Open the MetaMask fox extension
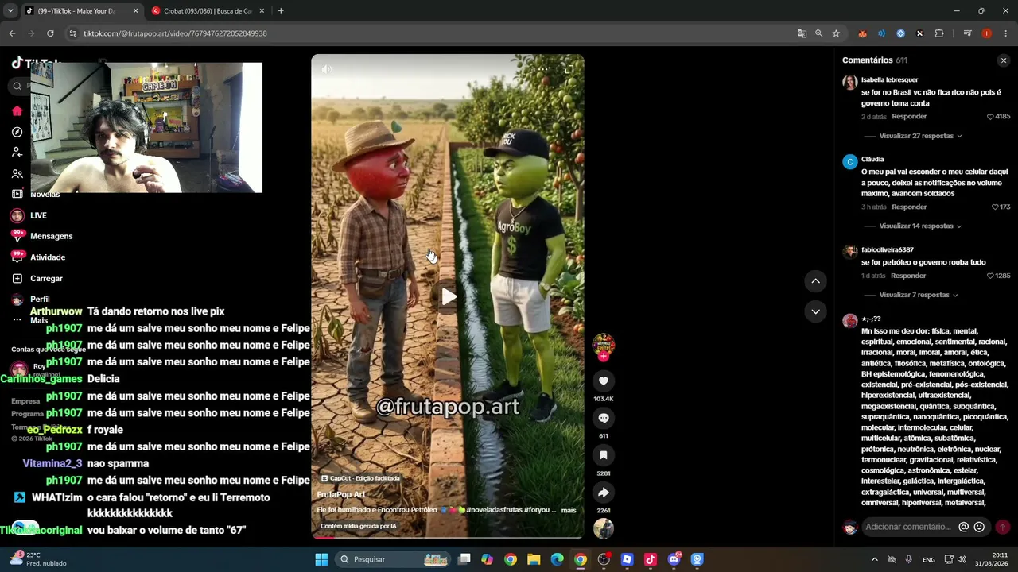Viewport: 1018px width, 572px height. tap(862, 33)
